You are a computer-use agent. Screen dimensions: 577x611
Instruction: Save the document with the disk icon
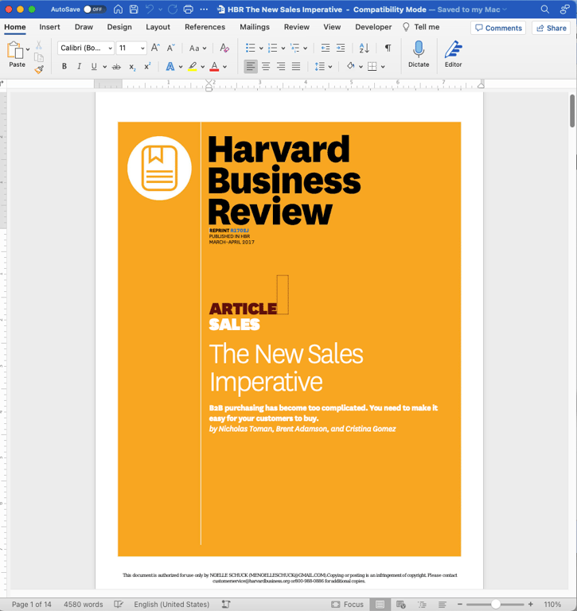click(x=134, y=9)
